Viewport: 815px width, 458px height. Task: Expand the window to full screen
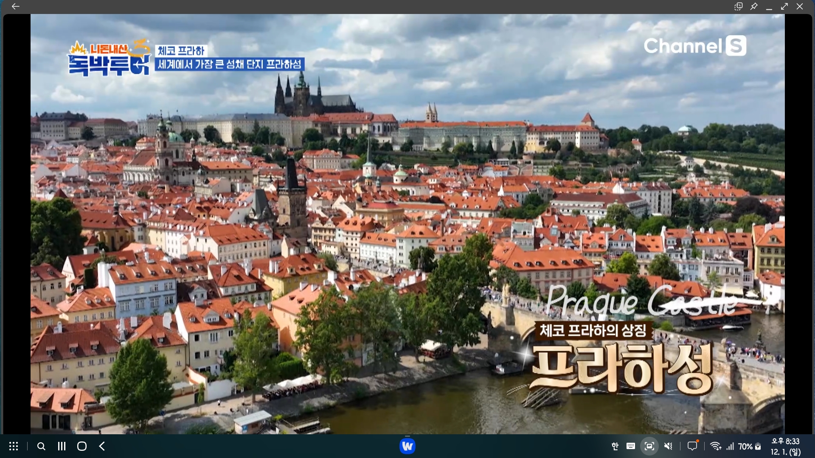coord(784,6)
